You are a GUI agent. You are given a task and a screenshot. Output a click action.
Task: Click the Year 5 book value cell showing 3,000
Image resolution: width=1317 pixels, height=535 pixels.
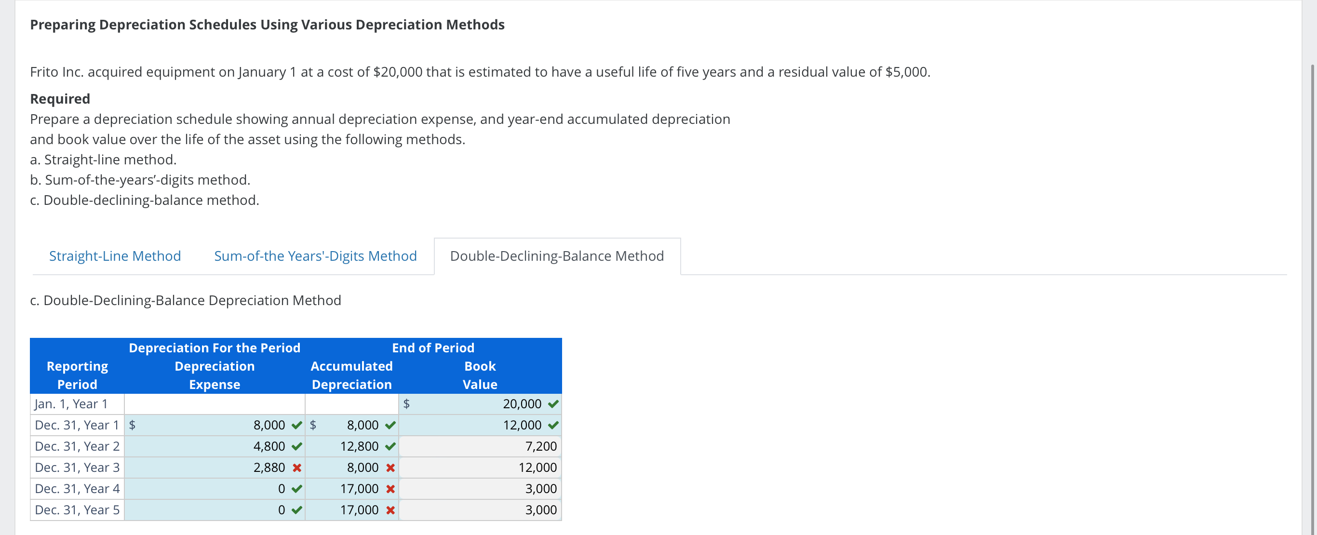481,509
